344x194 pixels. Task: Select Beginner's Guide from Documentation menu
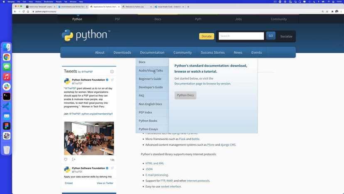pyautogui.click(x=150, y=79)
